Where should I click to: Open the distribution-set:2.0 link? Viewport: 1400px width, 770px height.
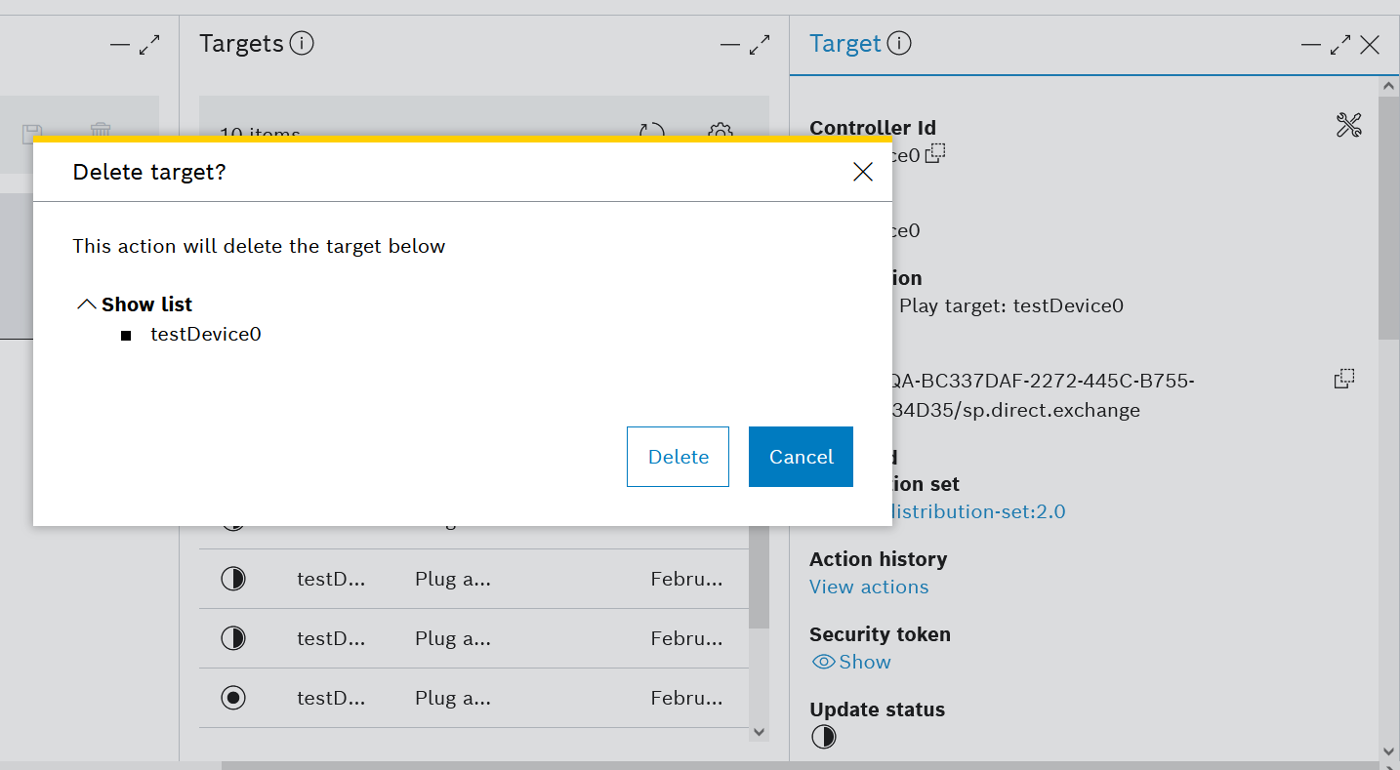pyautogui.click(x=976, y=511)
